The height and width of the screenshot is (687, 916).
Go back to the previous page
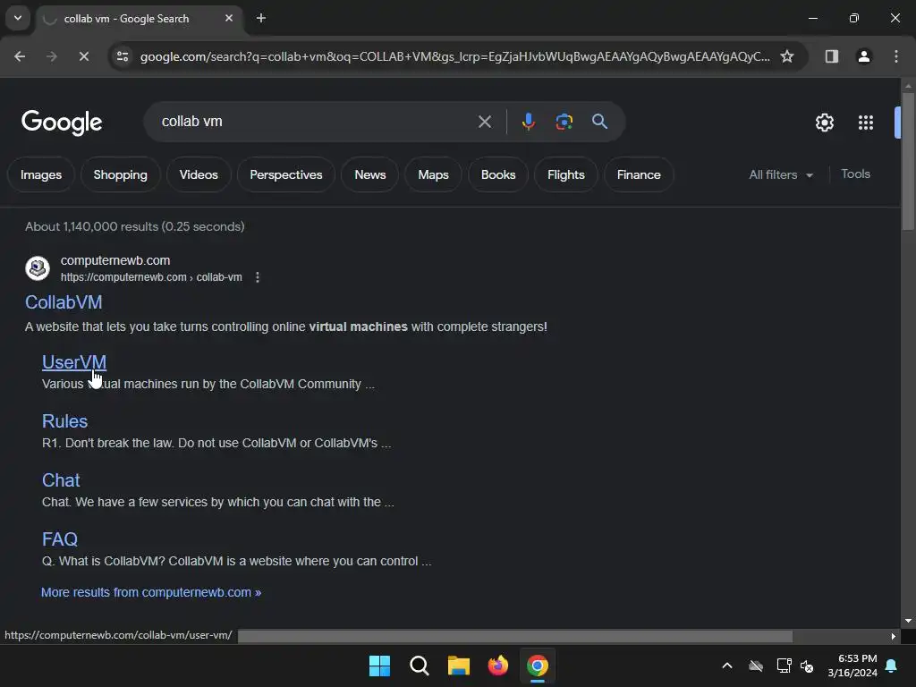click(20, 56)
